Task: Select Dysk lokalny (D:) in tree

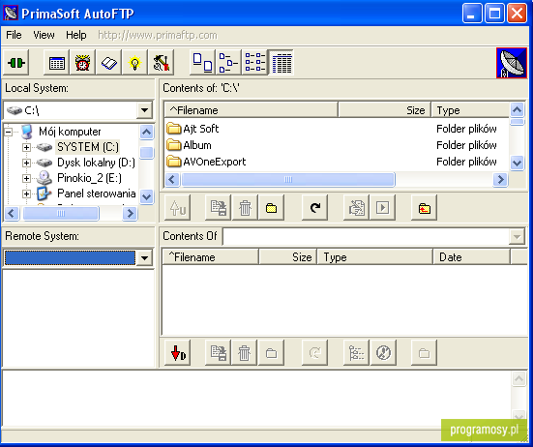Action: click(96, 163)
